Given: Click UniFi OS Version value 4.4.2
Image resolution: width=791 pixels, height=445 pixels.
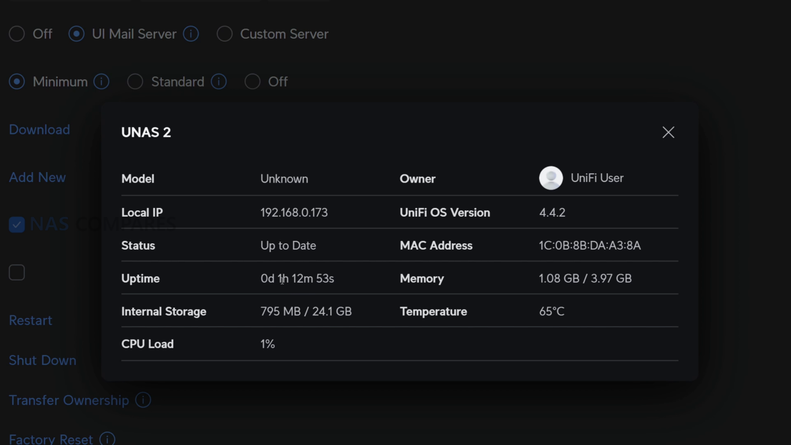Looking at the screenshot, I should 552,213.
